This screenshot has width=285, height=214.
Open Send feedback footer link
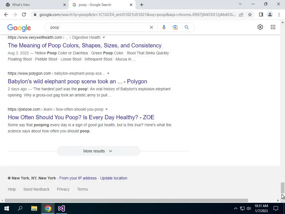(36, 189)
